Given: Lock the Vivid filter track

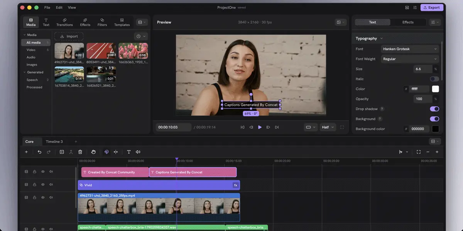Looking at the screenshot, I should click(35, 185).
